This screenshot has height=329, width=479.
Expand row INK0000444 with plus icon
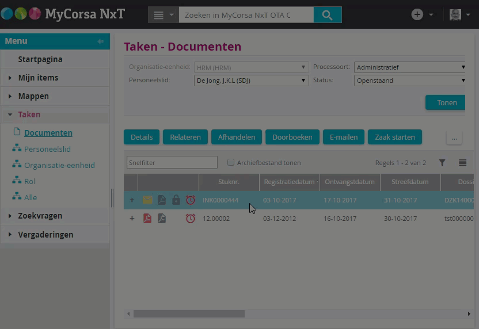(132, 200)
